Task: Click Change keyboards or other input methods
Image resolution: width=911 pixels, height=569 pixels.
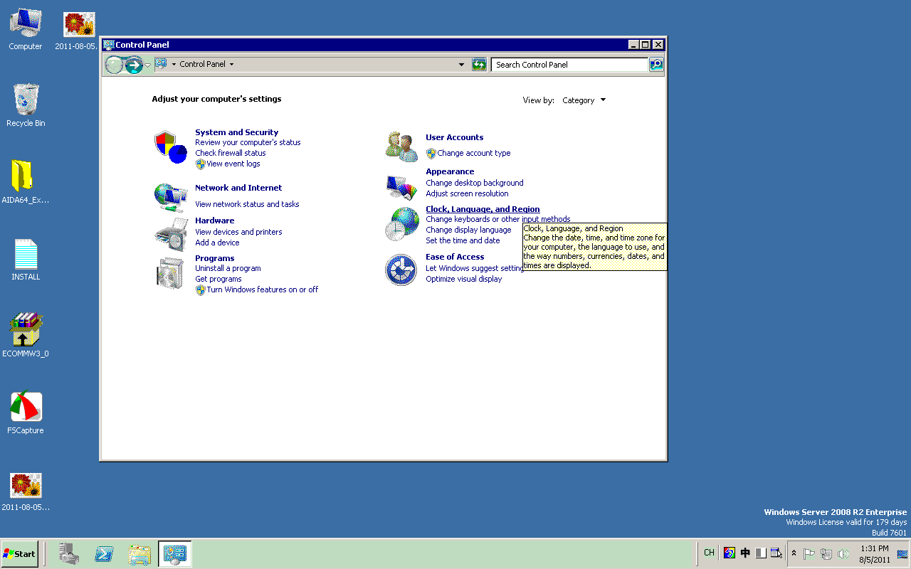Action: click(x=498, y=219)
